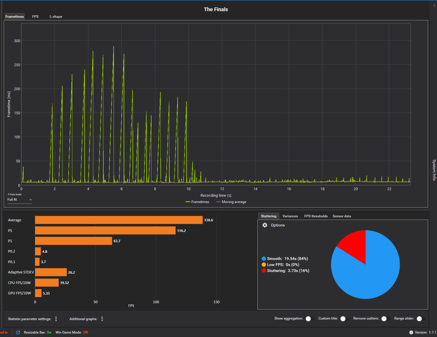
Task: Enable the Range slider switch
Action: 421,319
